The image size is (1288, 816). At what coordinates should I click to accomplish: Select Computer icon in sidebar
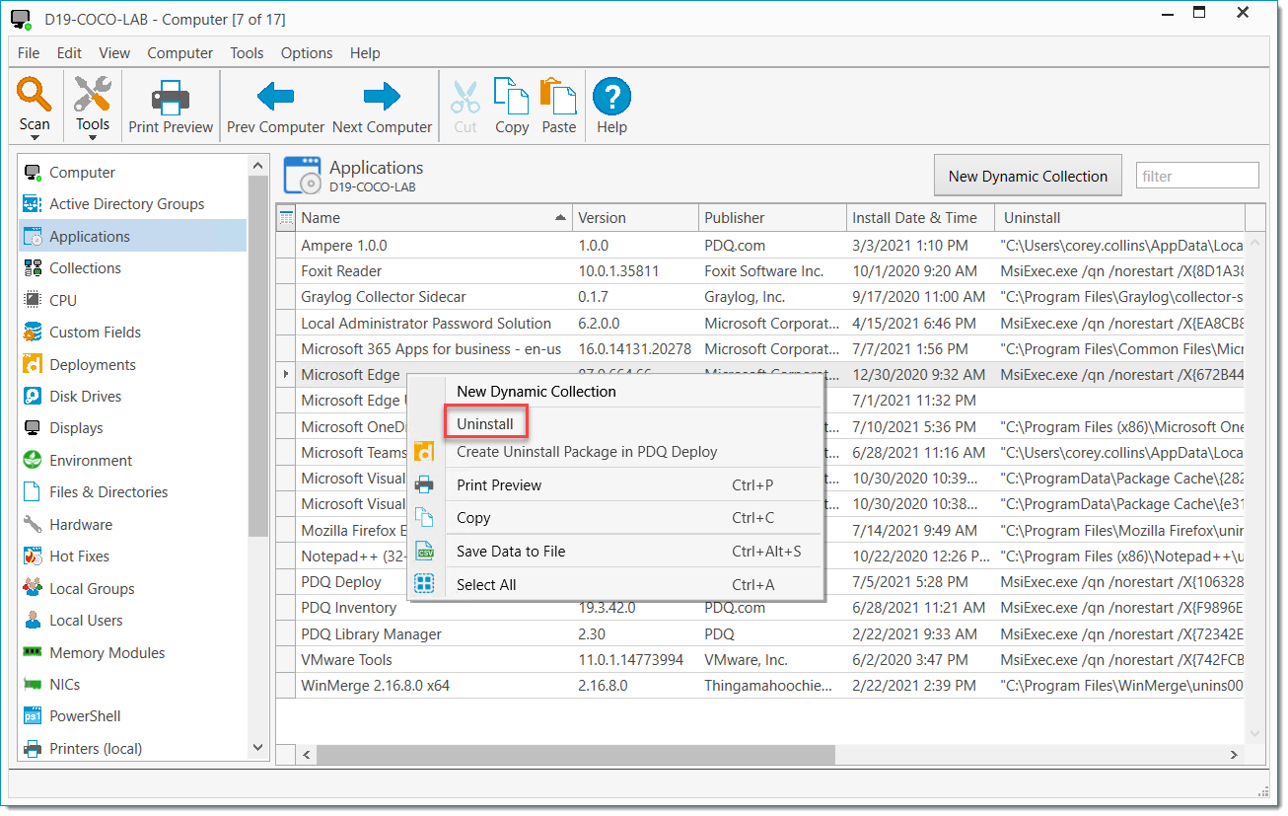(x=33, y=173)
